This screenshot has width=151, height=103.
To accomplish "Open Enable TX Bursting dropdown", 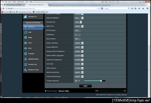I will point(79,43).
